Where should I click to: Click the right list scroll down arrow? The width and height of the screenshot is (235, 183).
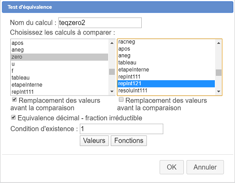point(218,91)
